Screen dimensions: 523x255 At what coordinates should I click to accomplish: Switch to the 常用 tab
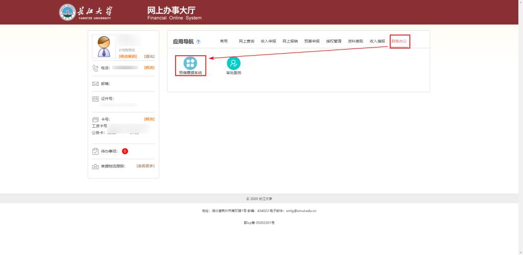224,41
